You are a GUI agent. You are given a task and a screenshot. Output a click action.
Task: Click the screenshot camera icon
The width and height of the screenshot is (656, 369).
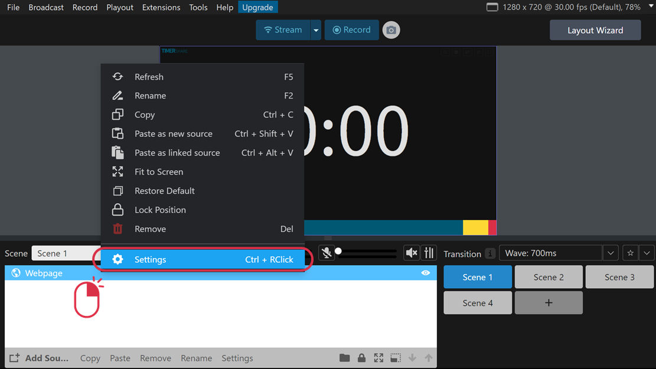tap(391, 30)
